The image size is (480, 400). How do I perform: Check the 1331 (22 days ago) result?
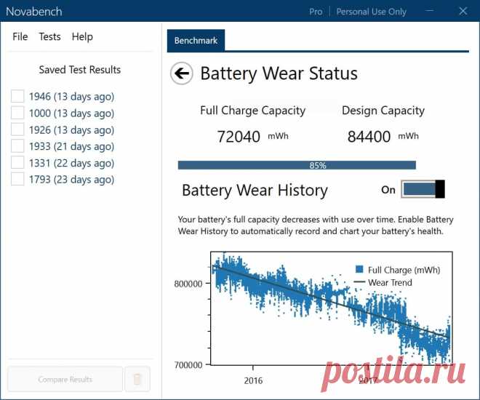tap(17, 162)
